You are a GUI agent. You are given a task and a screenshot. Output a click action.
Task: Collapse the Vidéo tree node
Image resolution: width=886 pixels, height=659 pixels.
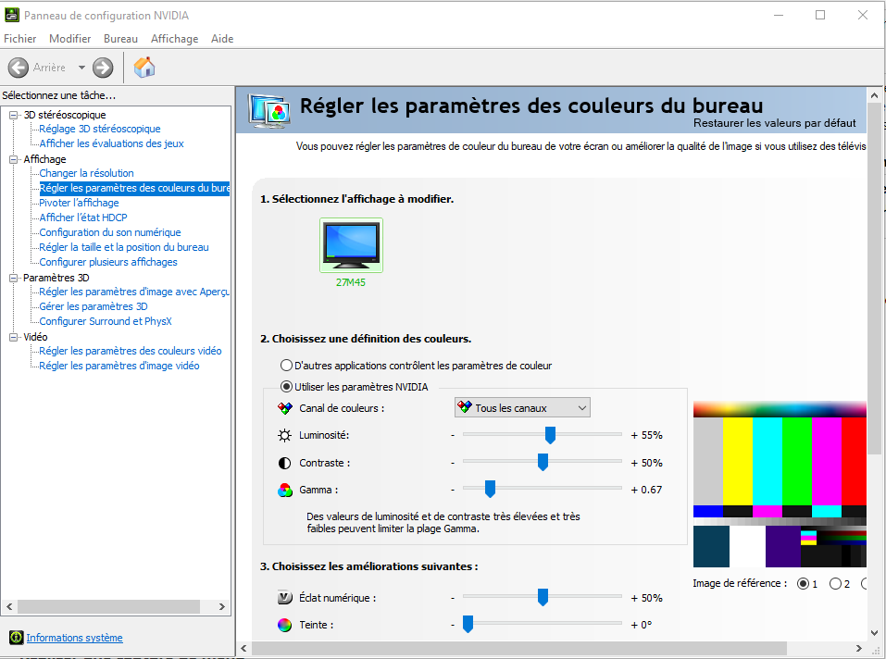click(14, 337)
